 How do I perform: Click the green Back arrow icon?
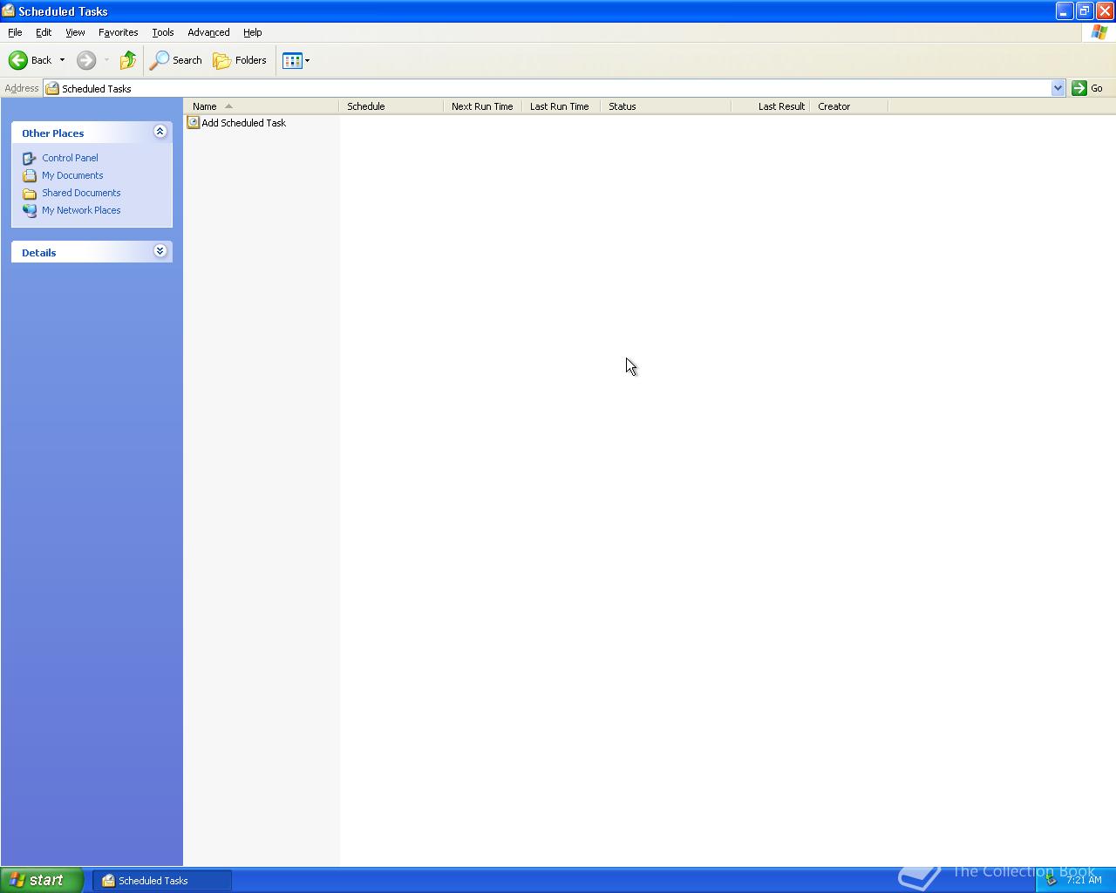pos(18,60)
